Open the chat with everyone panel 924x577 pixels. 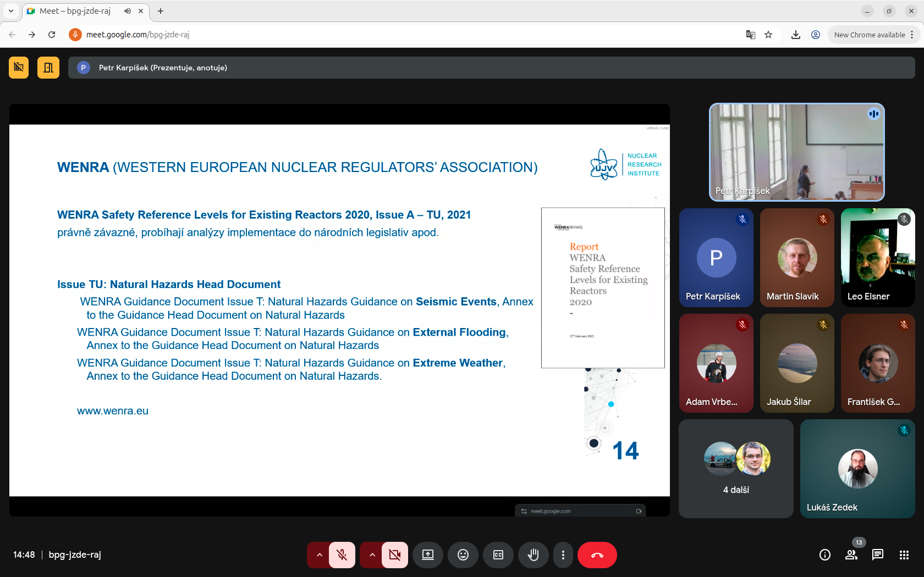point(878,555)
